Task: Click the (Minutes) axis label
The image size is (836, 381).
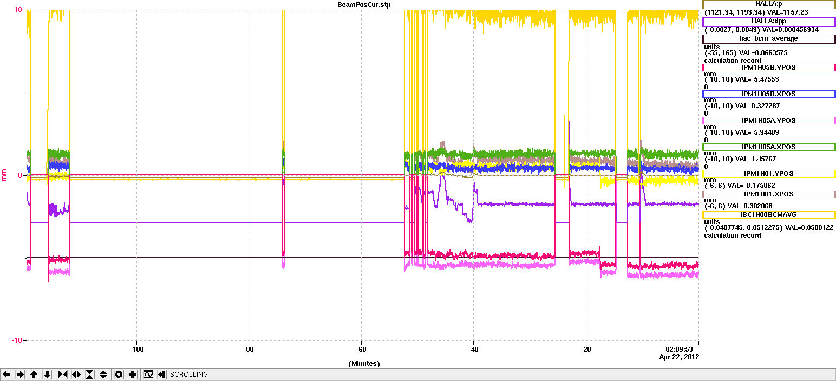Action: tap(364, 364)
